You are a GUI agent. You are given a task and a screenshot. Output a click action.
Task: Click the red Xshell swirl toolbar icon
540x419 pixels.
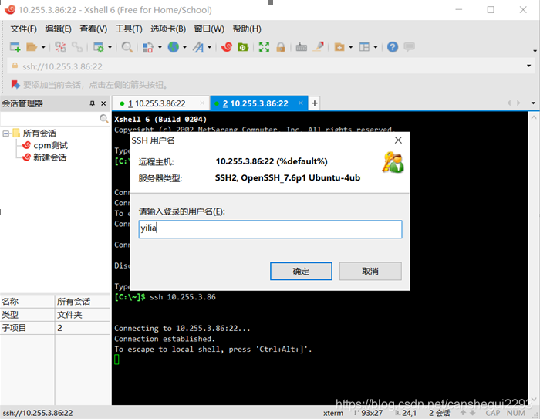point(226,47)
